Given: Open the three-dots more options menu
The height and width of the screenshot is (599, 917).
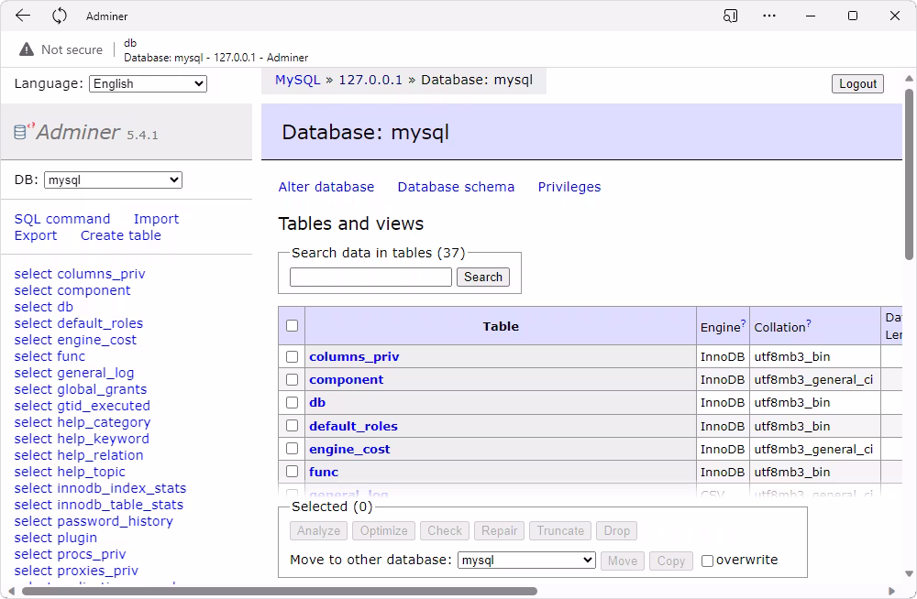Looking at the screenshot, I should point(769,16).
